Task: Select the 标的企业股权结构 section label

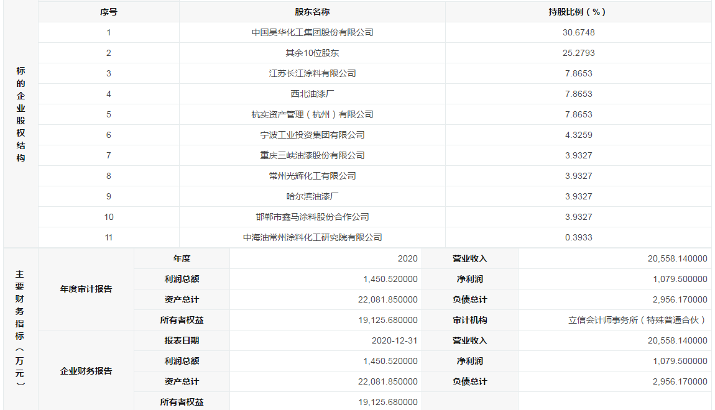Action: 21,114
